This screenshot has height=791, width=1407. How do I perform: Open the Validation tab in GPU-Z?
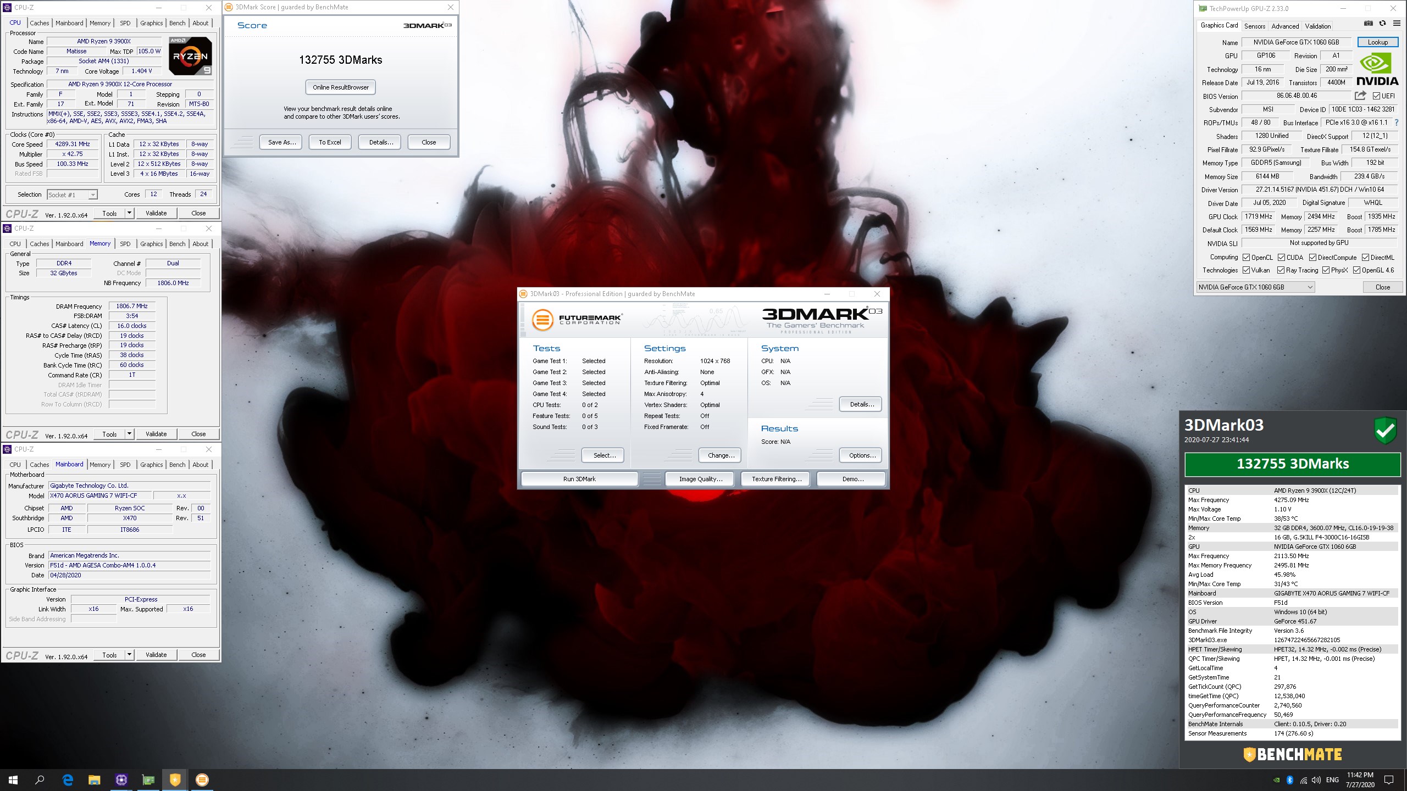1318,26
